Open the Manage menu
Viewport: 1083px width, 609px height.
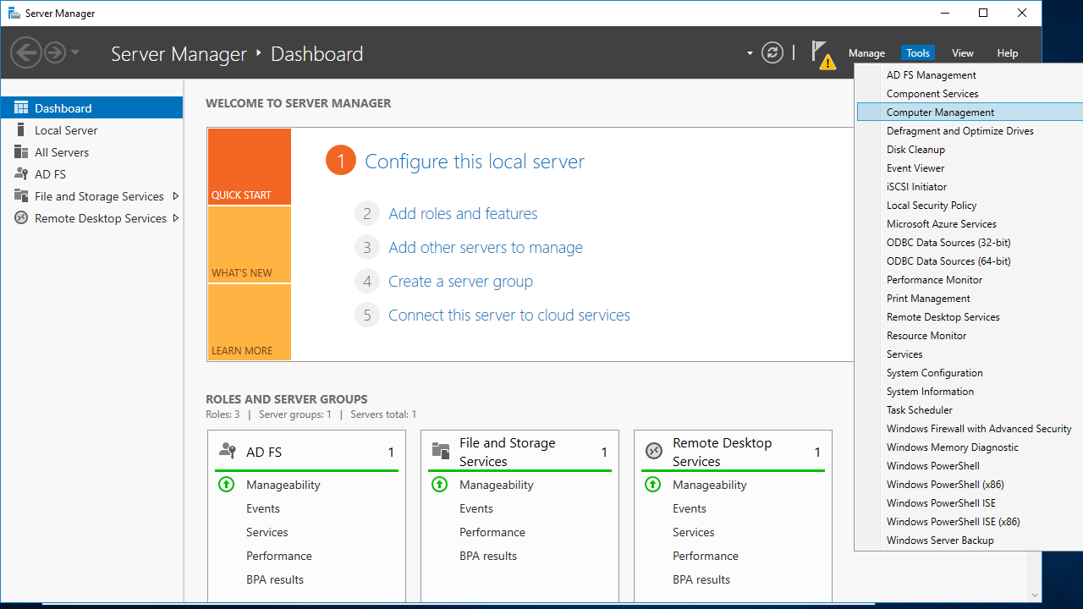pyautogui.click(x=866, y=53)
